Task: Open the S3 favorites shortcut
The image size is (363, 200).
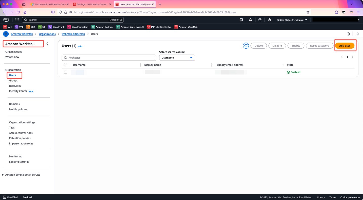Action: click(x=42, y=27)
